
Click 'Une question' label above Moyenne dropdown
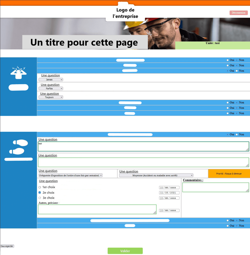(x=129, y=171)
